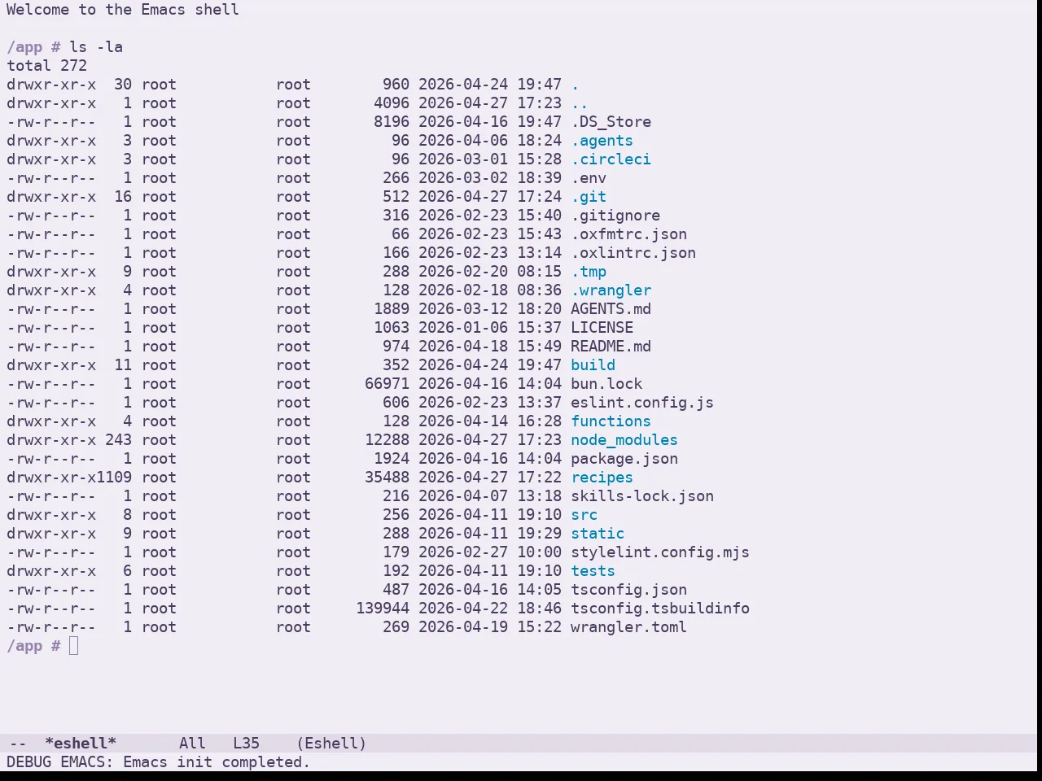Select the .agents directory entry
The width and height of the screenshot is (1042, 781).
(x=602, y=141)
